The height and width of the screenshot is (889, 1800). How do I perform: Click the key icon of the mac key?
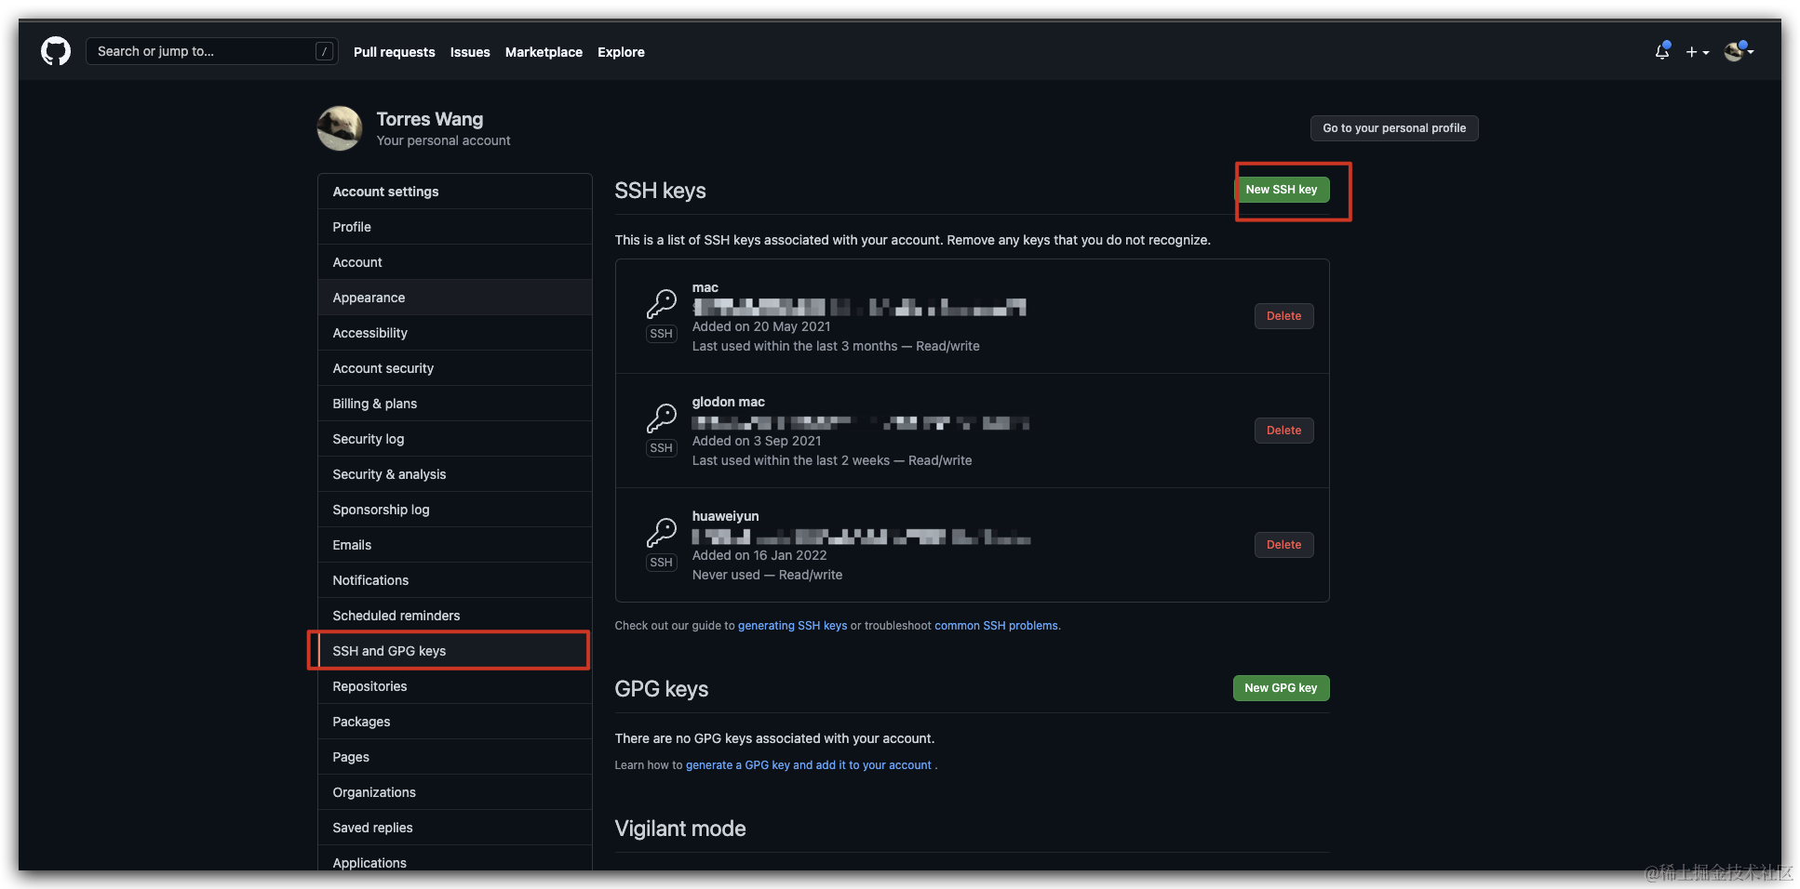point(662,303)
